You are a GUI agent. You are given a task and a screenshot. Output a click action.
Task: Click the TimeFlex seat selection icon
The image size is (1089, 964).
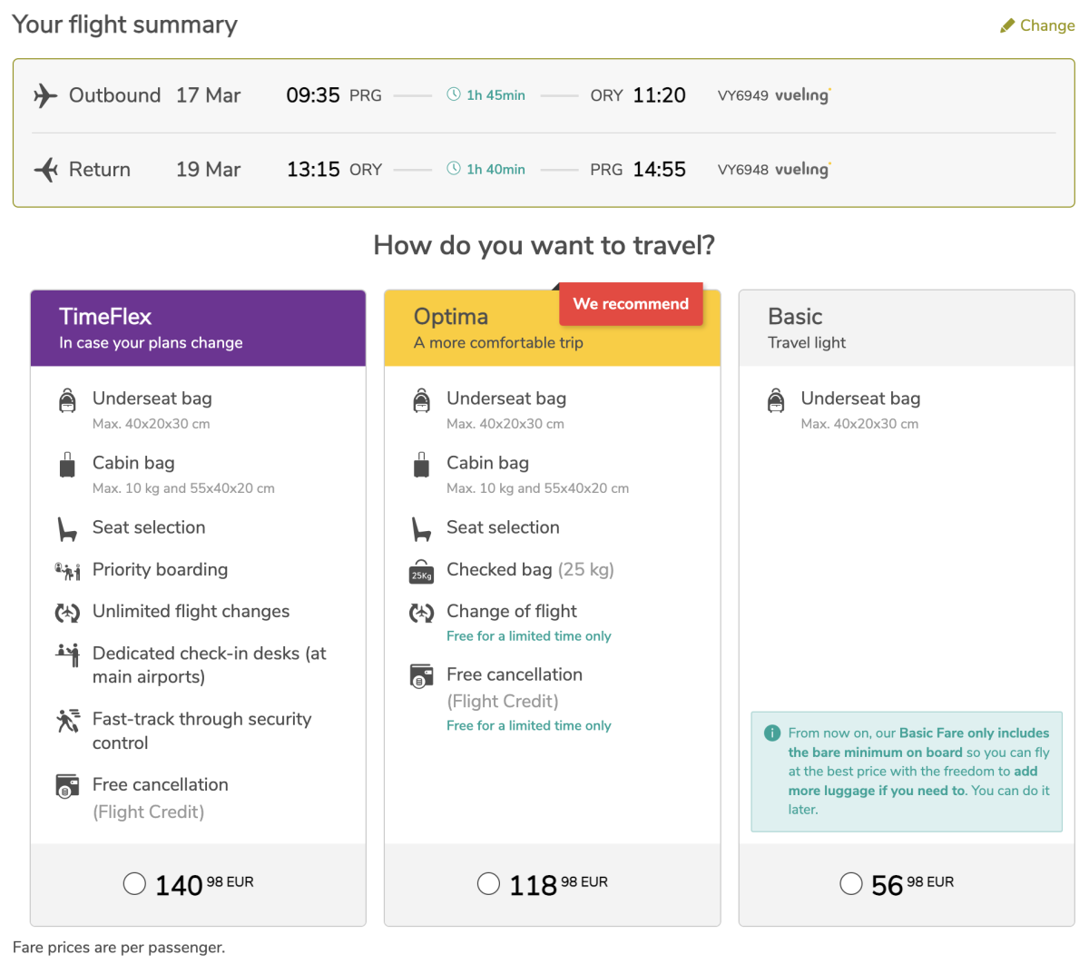(x=67, y=529)
